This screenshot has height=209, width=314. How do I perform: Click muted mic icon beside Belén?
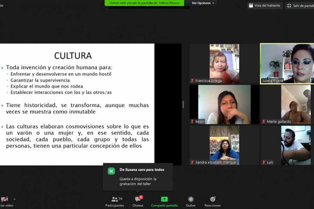pyautogui.click(x=192, y=122)
